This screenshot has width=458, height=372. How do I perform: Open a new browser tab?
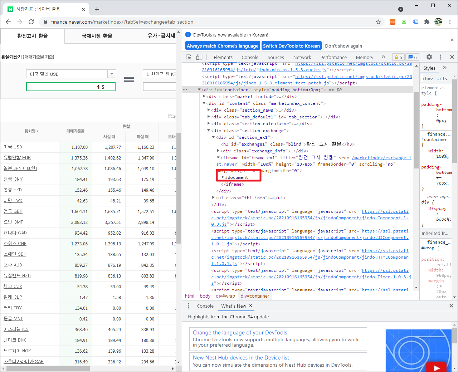click(97, 9)
